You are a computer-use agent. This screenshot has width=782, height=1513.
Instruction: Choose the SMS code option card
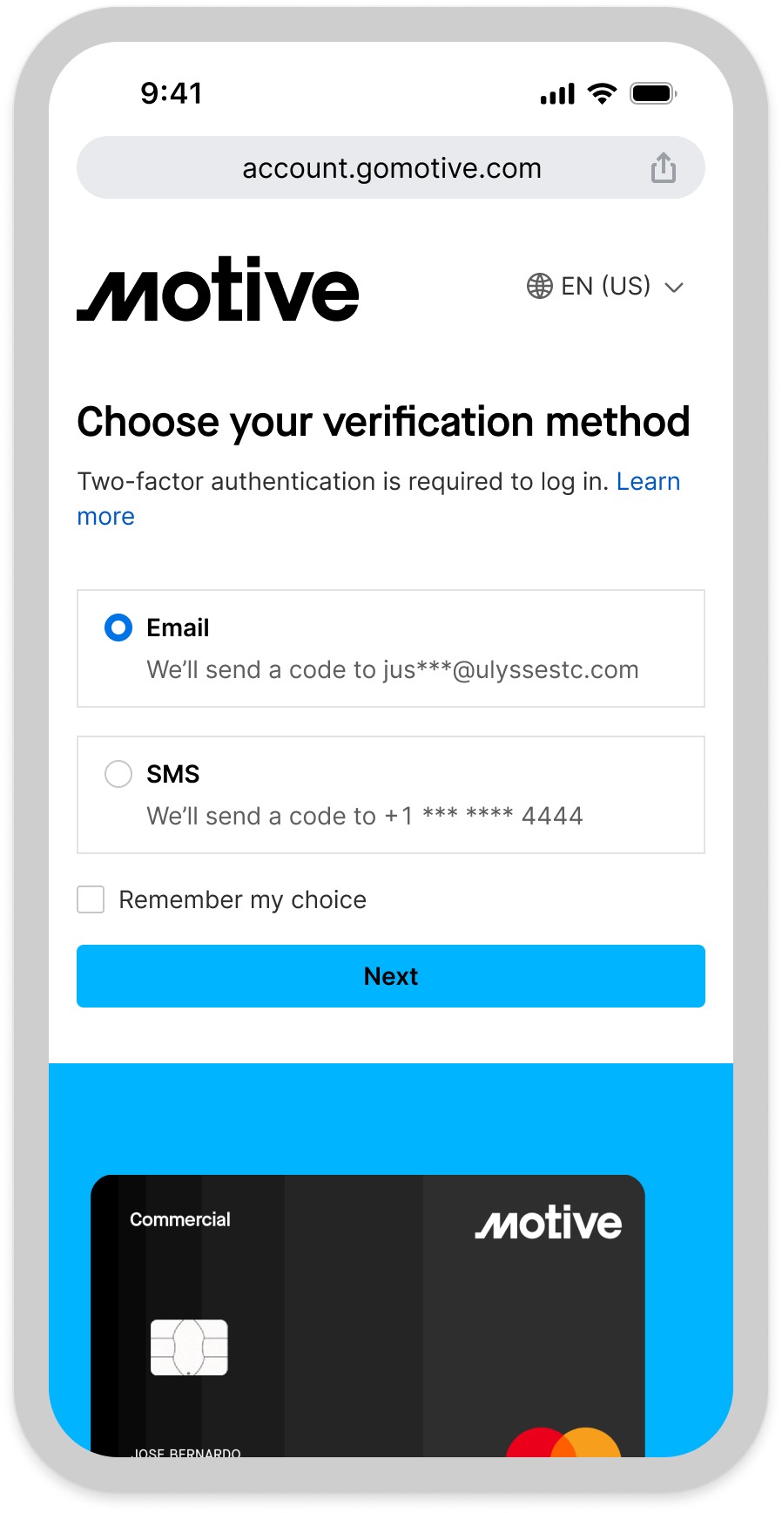coord(391,795)
